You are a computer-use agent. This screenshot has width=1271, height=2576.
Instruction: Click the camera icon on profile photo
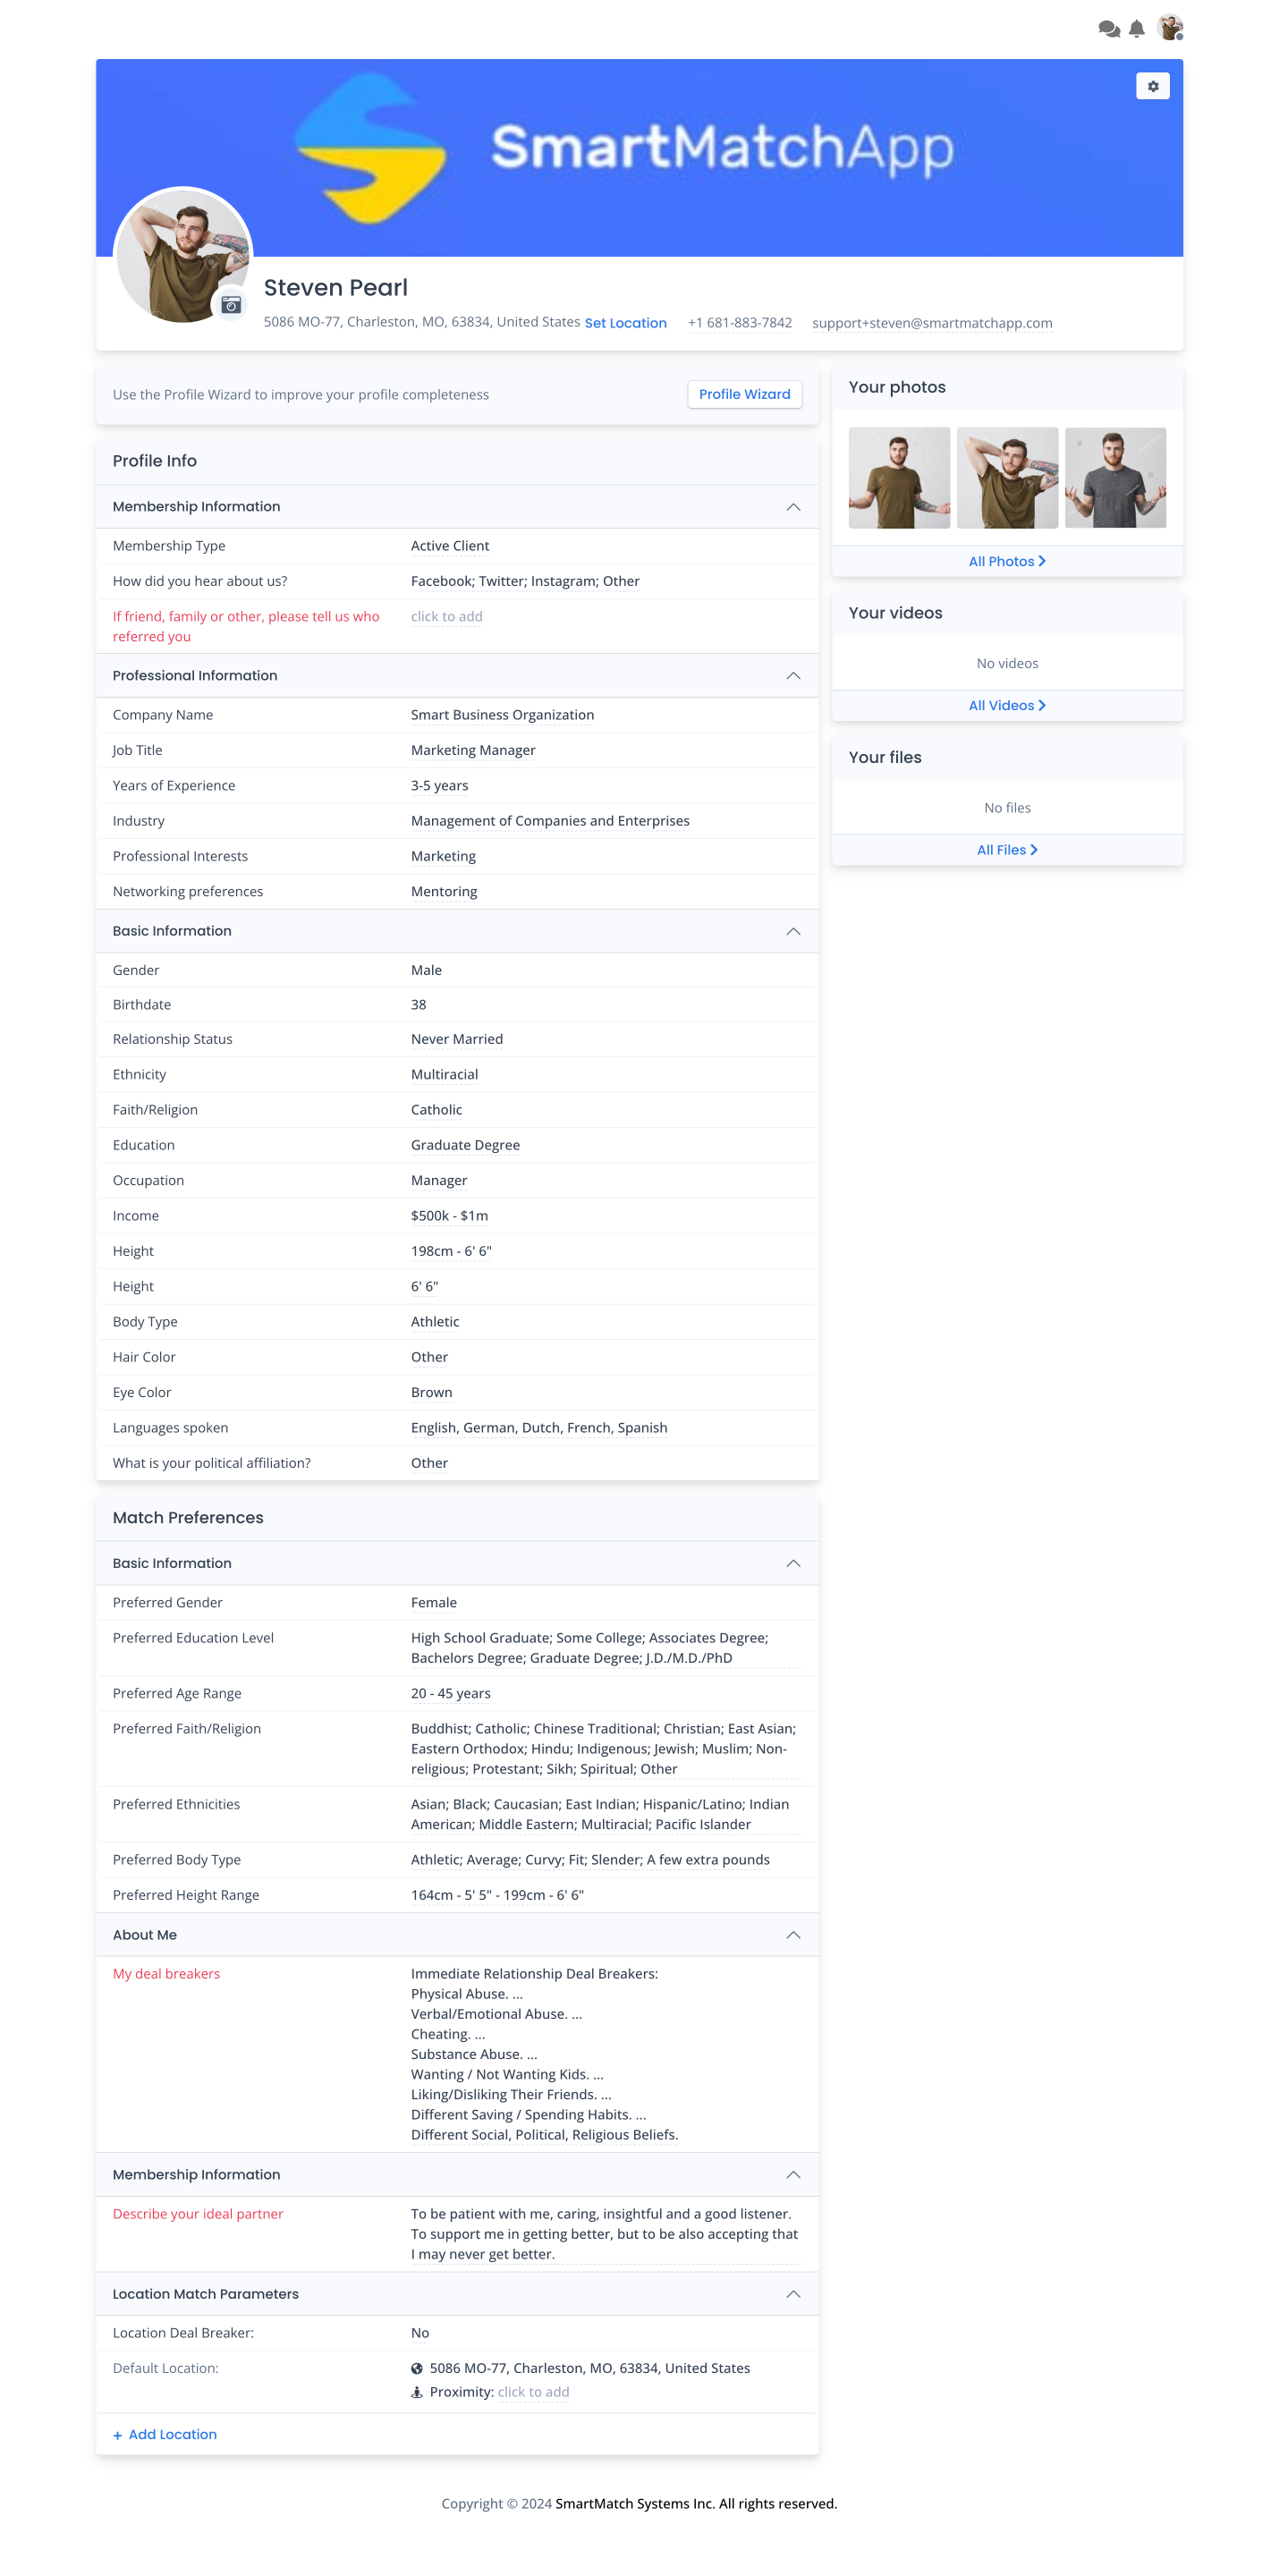231,305
